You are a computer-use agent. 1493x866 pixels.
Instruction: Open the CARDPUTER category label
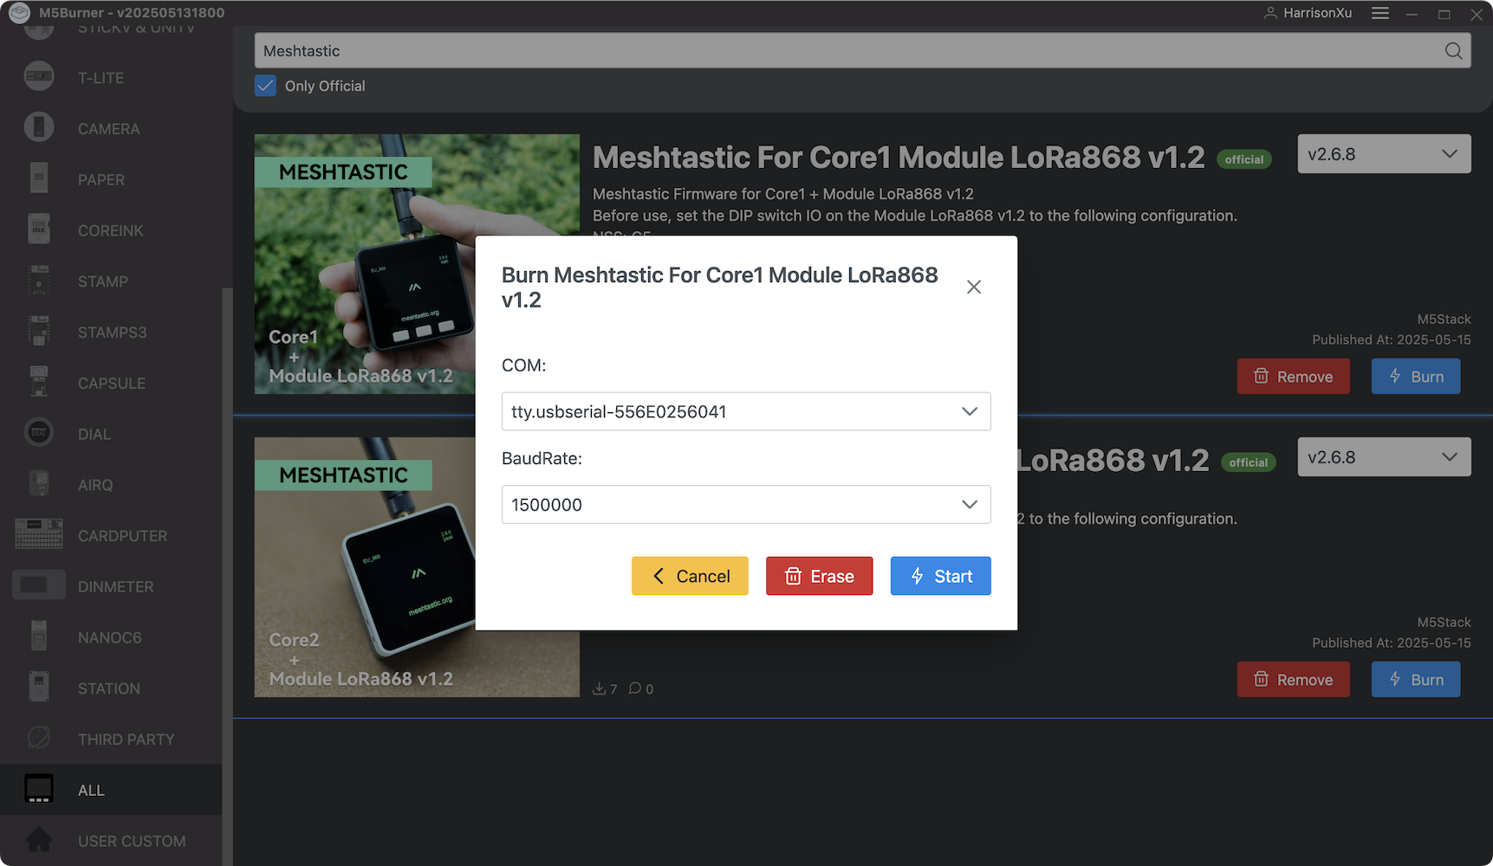tap(122, 536)
